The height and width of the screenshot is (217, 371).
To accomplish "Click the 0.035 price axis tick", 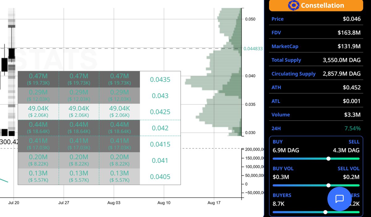I will (250, 104).
